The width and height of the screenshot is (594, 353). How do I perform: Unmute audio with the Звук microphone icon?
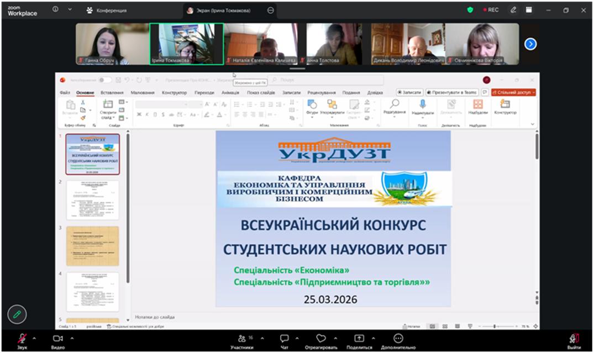click(x=23, y=338)
